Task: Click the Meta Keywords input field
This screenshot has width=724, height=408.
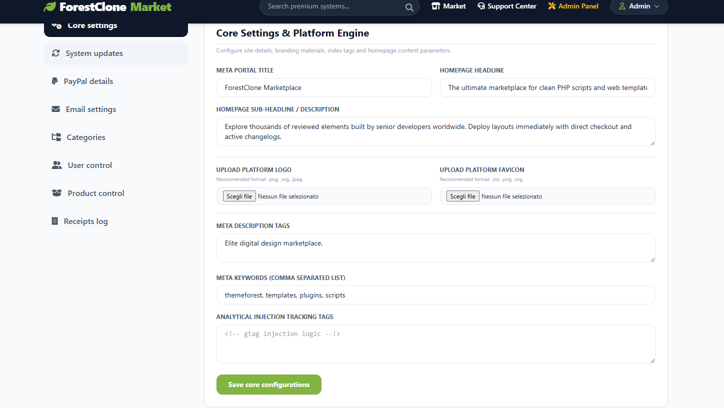Action: pyautogui.click(x=436, y=295)
